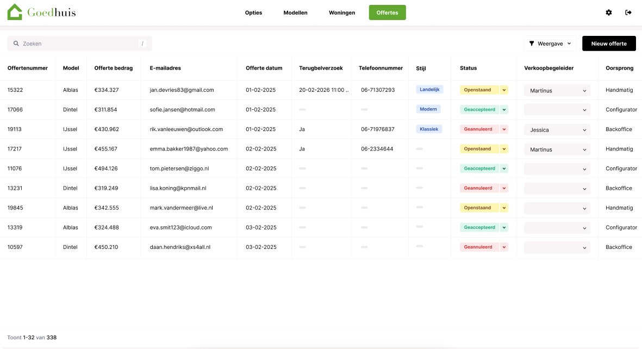Expand Verkoopbegeleider dropdown showing Jessica

557,130
